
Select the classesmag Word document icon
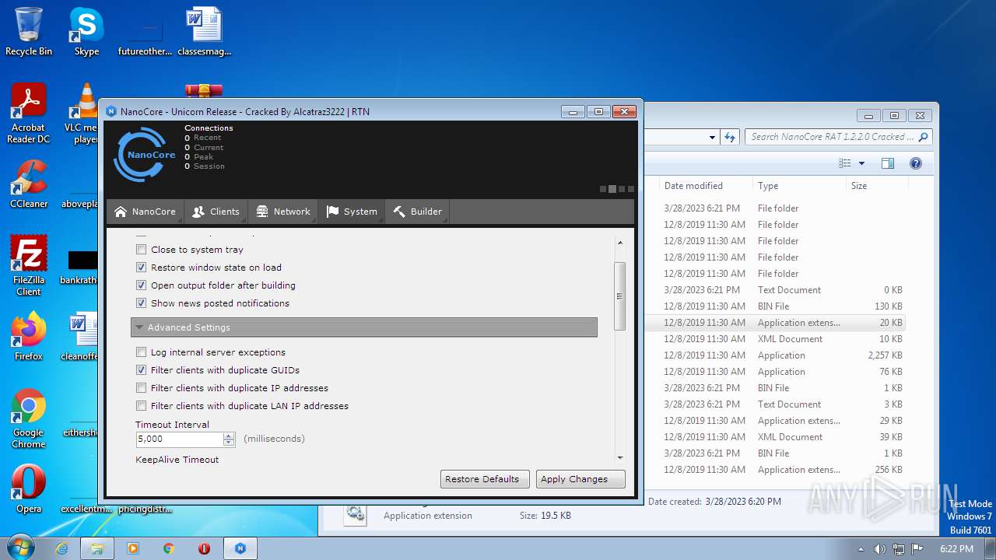click(x=204, y=31)
